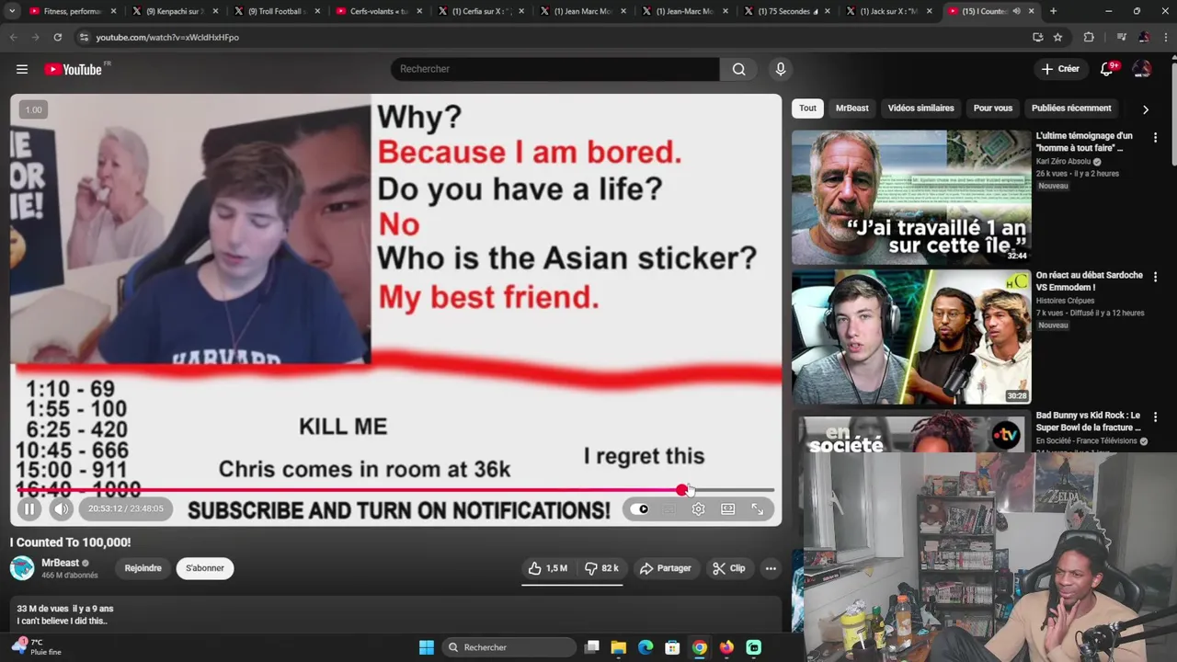Image resolution: width=1177 pixels, height=662 pixels.
Task: Like the video with 1,5 M likes
Action: [x=548, y=568]
